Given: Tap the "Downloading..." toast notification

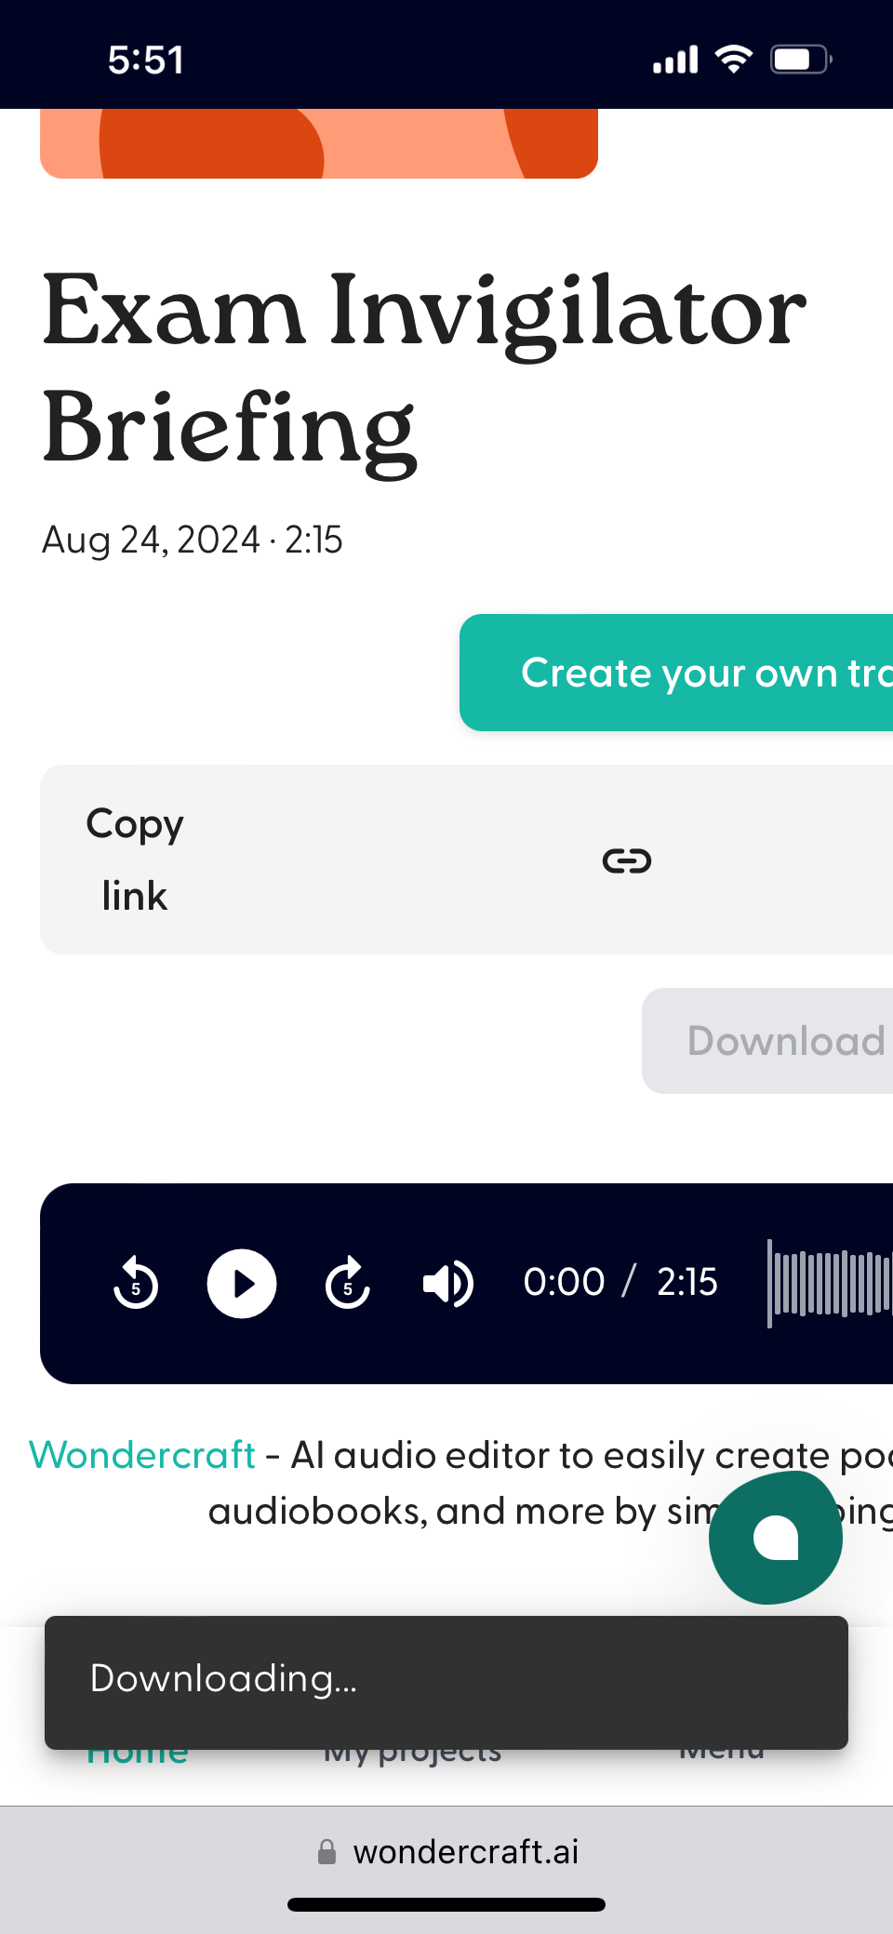Looking at the screenshot, I should (x=446, y=1682).
